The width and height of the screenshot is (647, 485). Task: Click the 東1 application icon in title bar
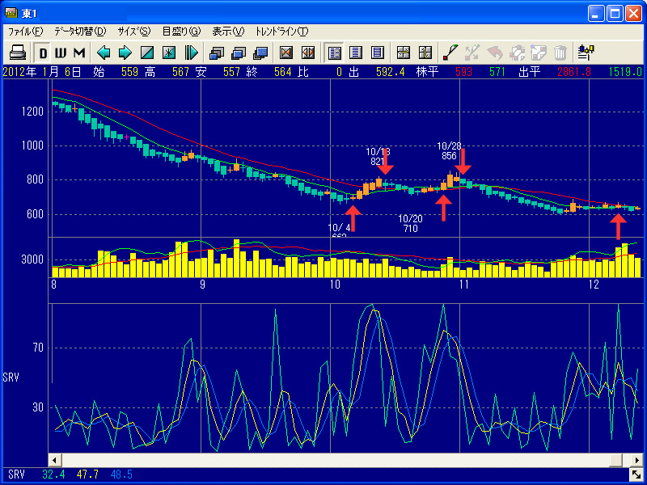click(x=11, y=13)
